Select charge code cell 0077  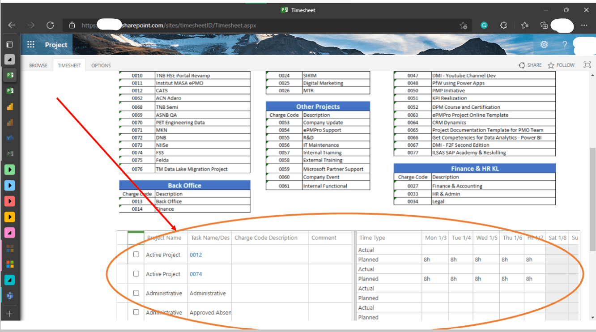[x=413, y=153]
